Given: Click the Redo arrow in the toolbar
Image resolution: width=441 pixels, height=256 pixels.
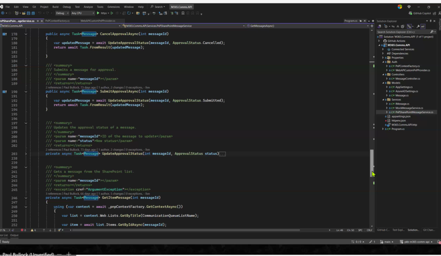Looking at the screenshot, I should pos(47,13).
